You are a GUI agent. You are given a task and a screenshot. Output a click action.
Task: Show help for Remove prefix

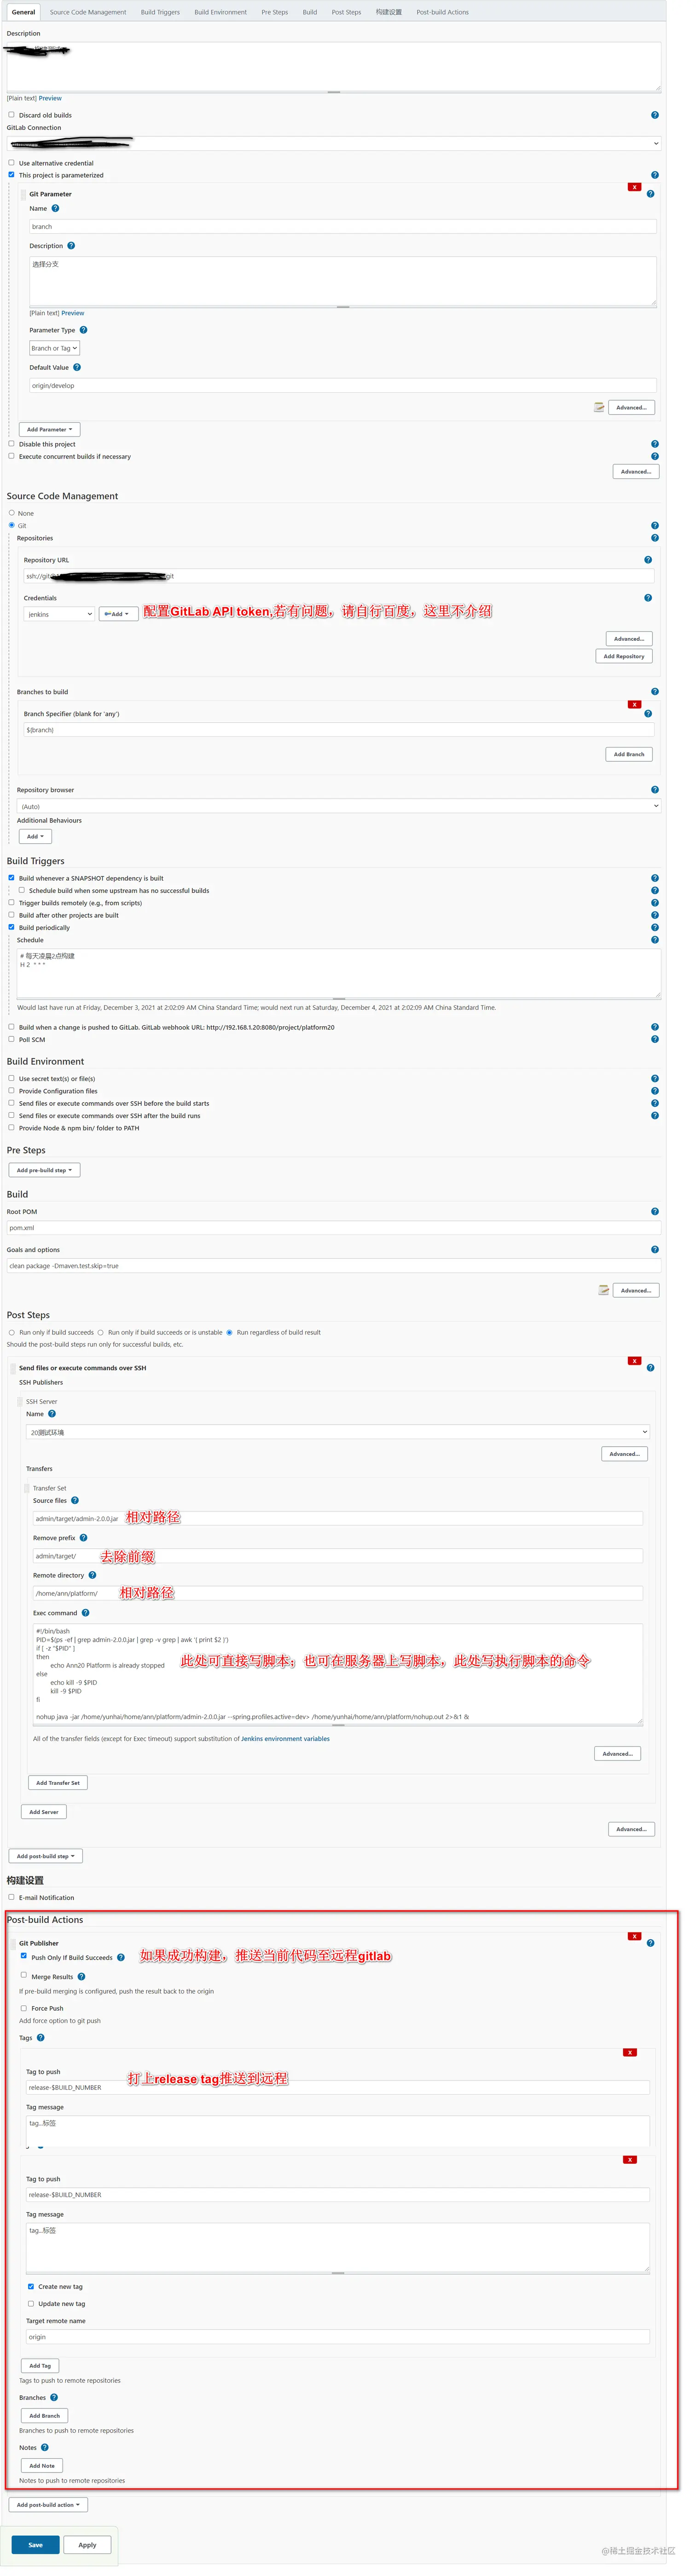point(83,1538)
